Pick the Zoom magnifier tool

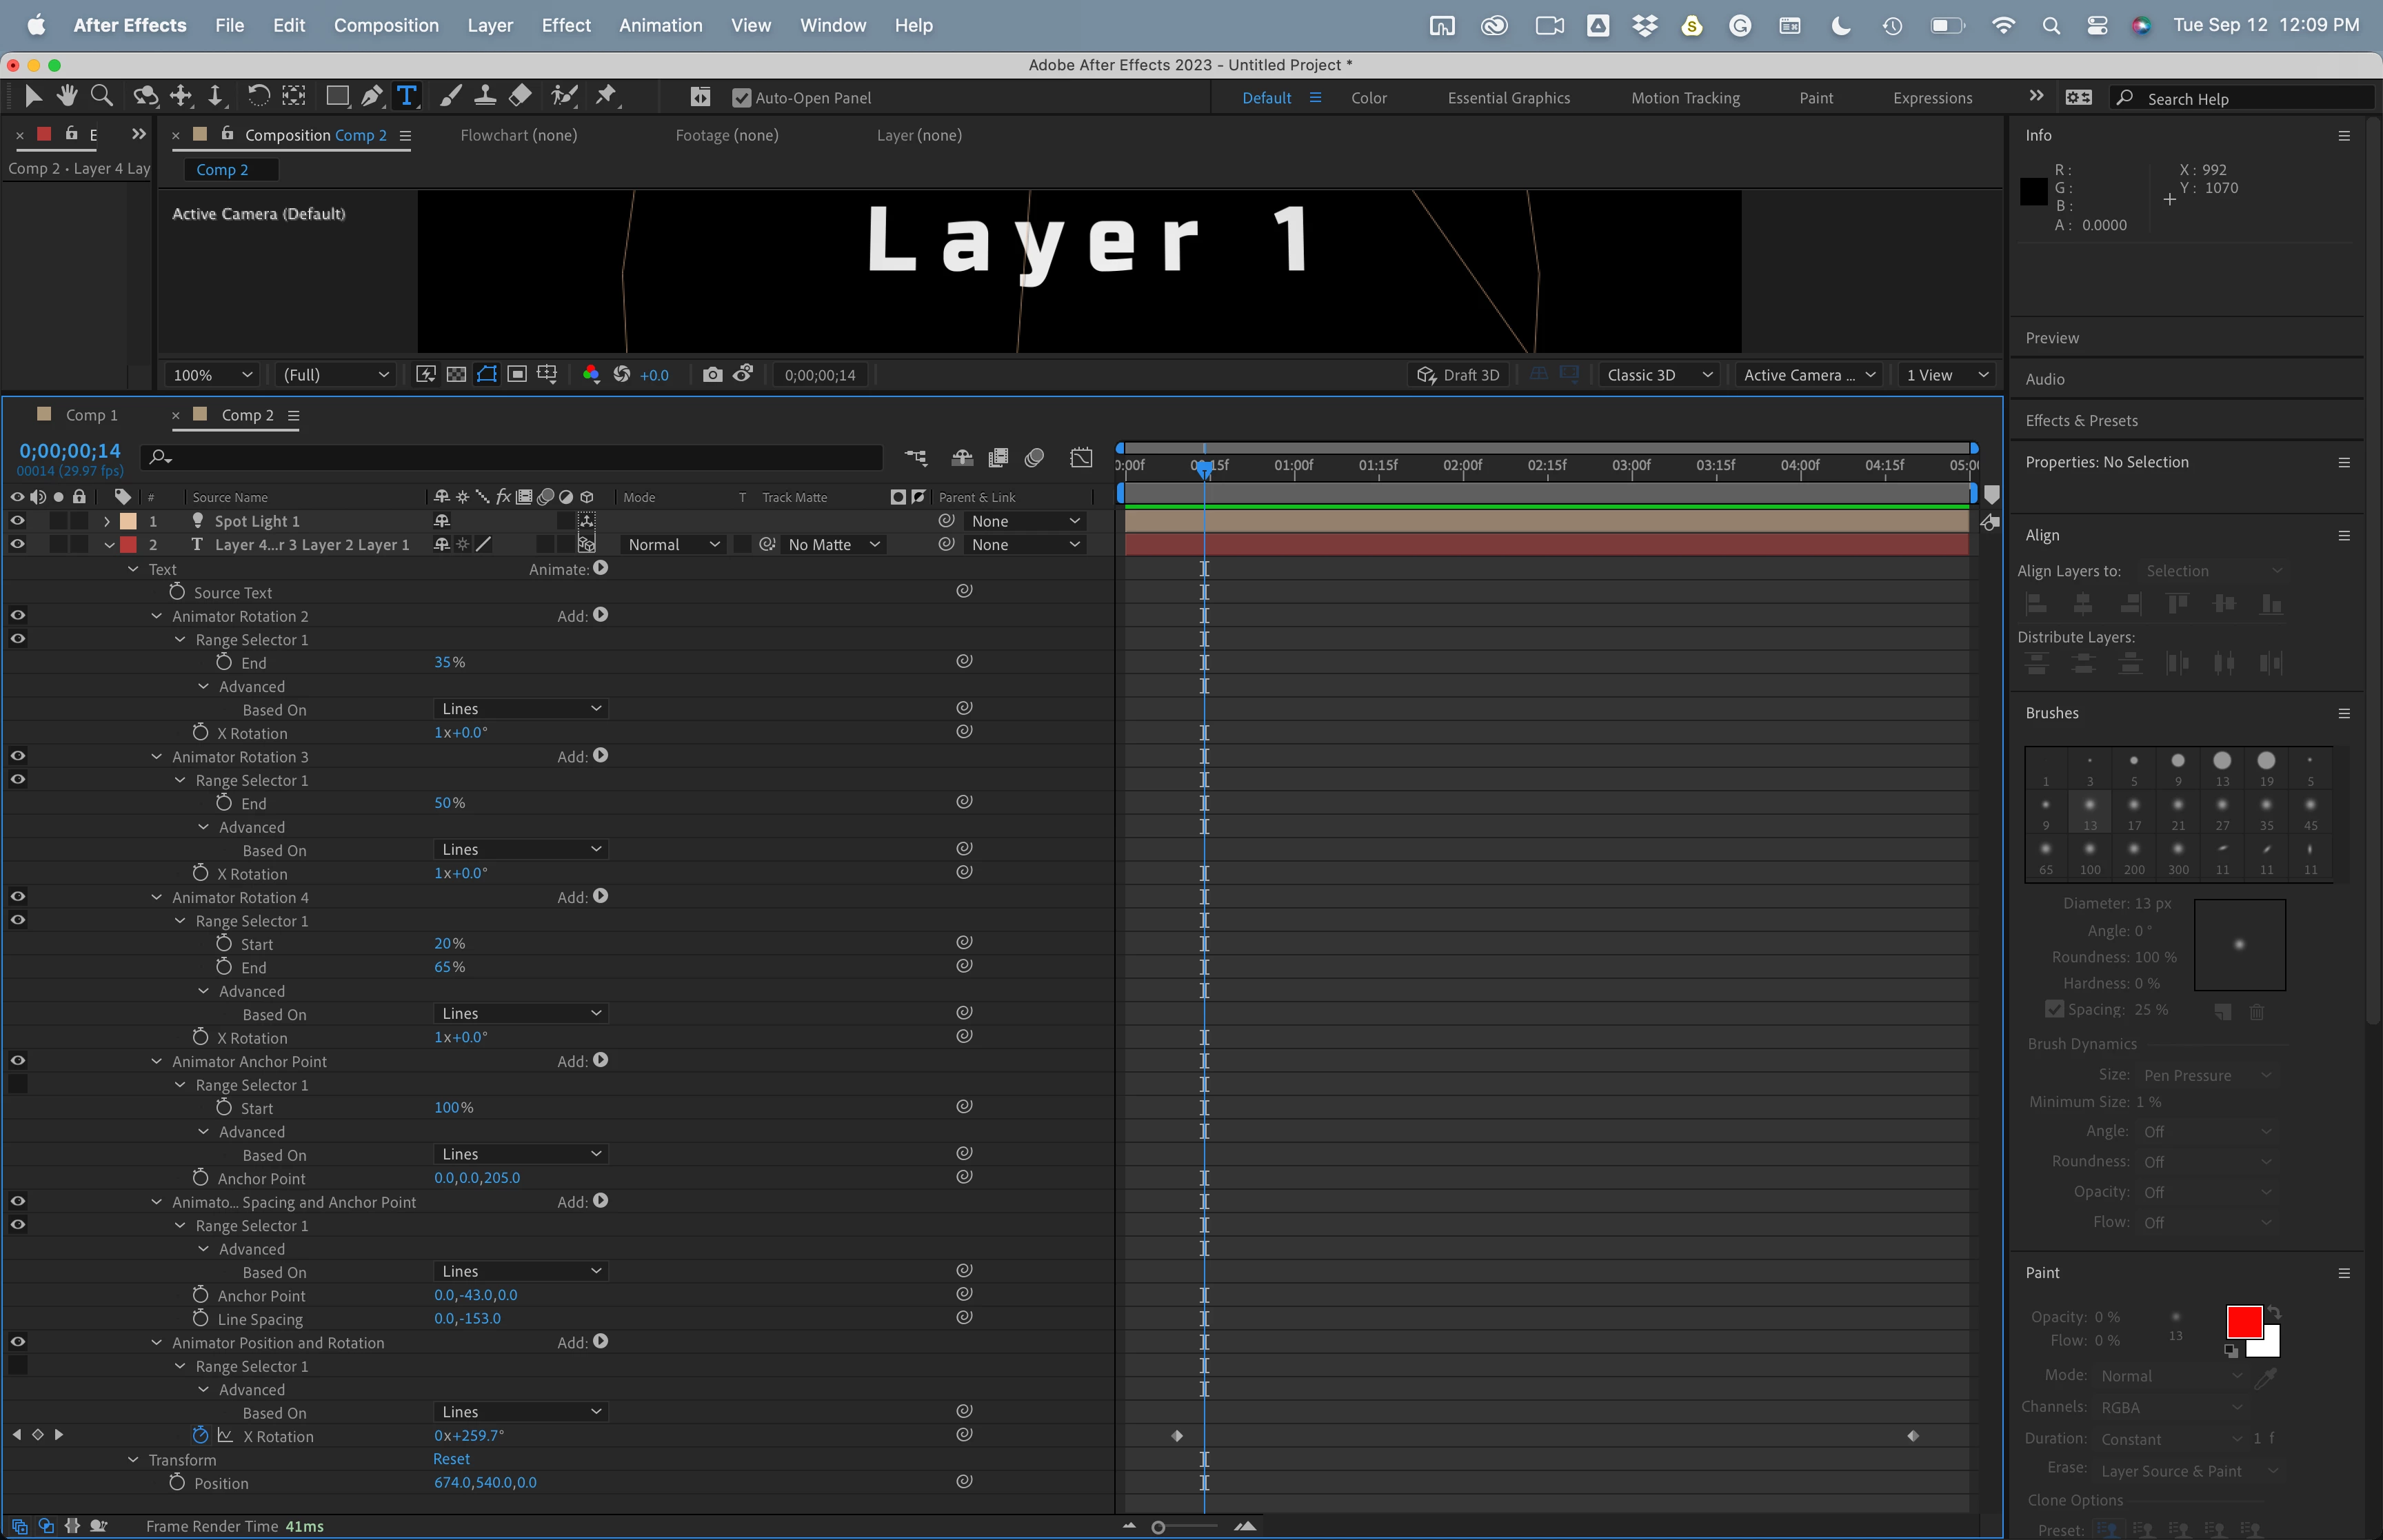point(101,96)
